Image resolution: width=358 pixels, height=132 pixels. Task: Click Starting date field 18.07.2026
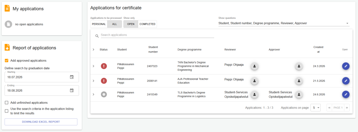[42, 77]
